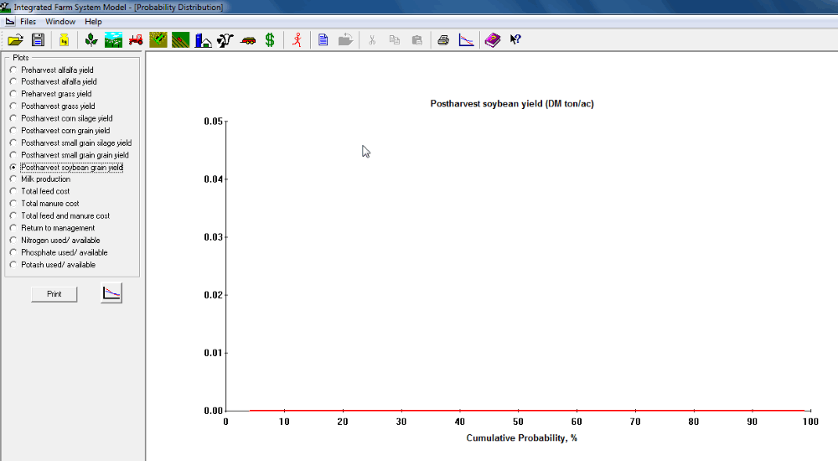This screenshot has width=838, height=461.
Task: Select Total feed and manure cost plot
Action: coord(59,216)
